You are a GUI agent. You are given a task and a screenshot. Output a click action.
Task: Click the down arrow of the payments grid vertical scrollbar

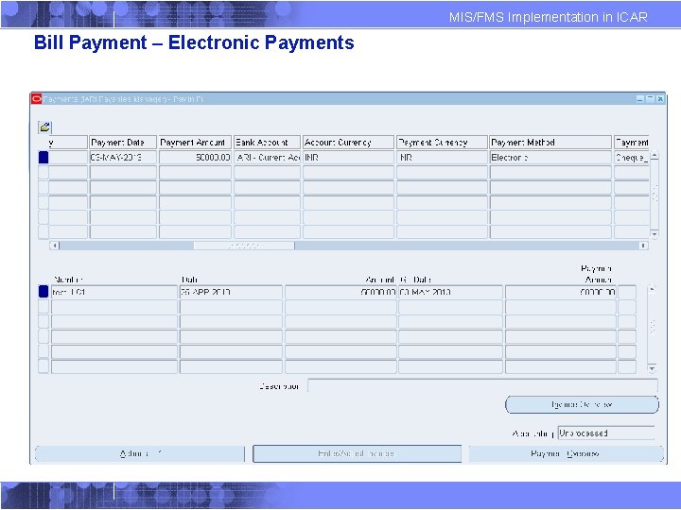(655, 234)
